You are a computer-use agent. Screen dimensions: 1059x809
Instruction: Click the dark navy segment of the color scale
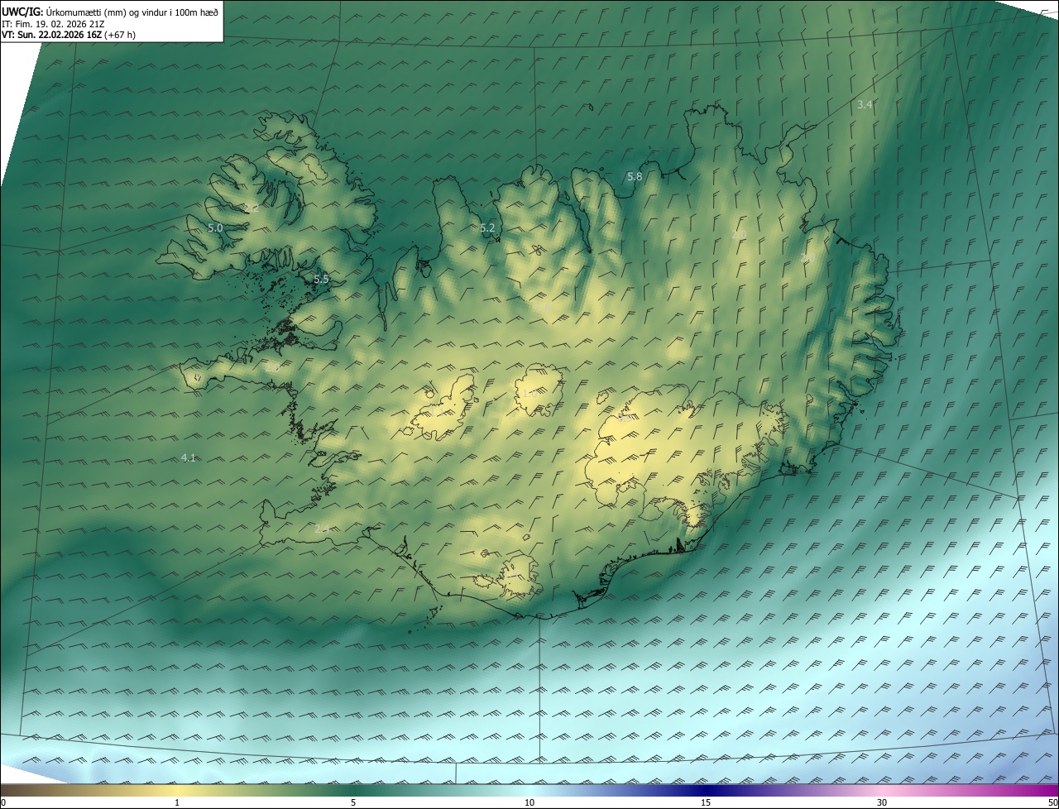[x=706, y=790]
